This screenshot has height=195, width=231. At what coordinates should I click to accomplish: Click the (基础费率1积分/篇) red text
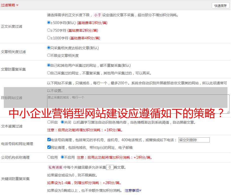click(x=92, y=23)
